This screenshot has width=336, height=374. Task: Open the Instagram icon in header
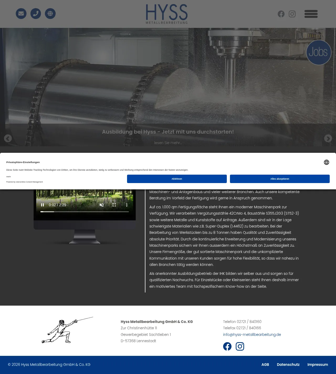[292, 14]
